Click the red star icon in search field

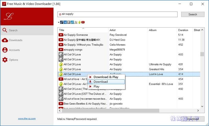[60, 14]
